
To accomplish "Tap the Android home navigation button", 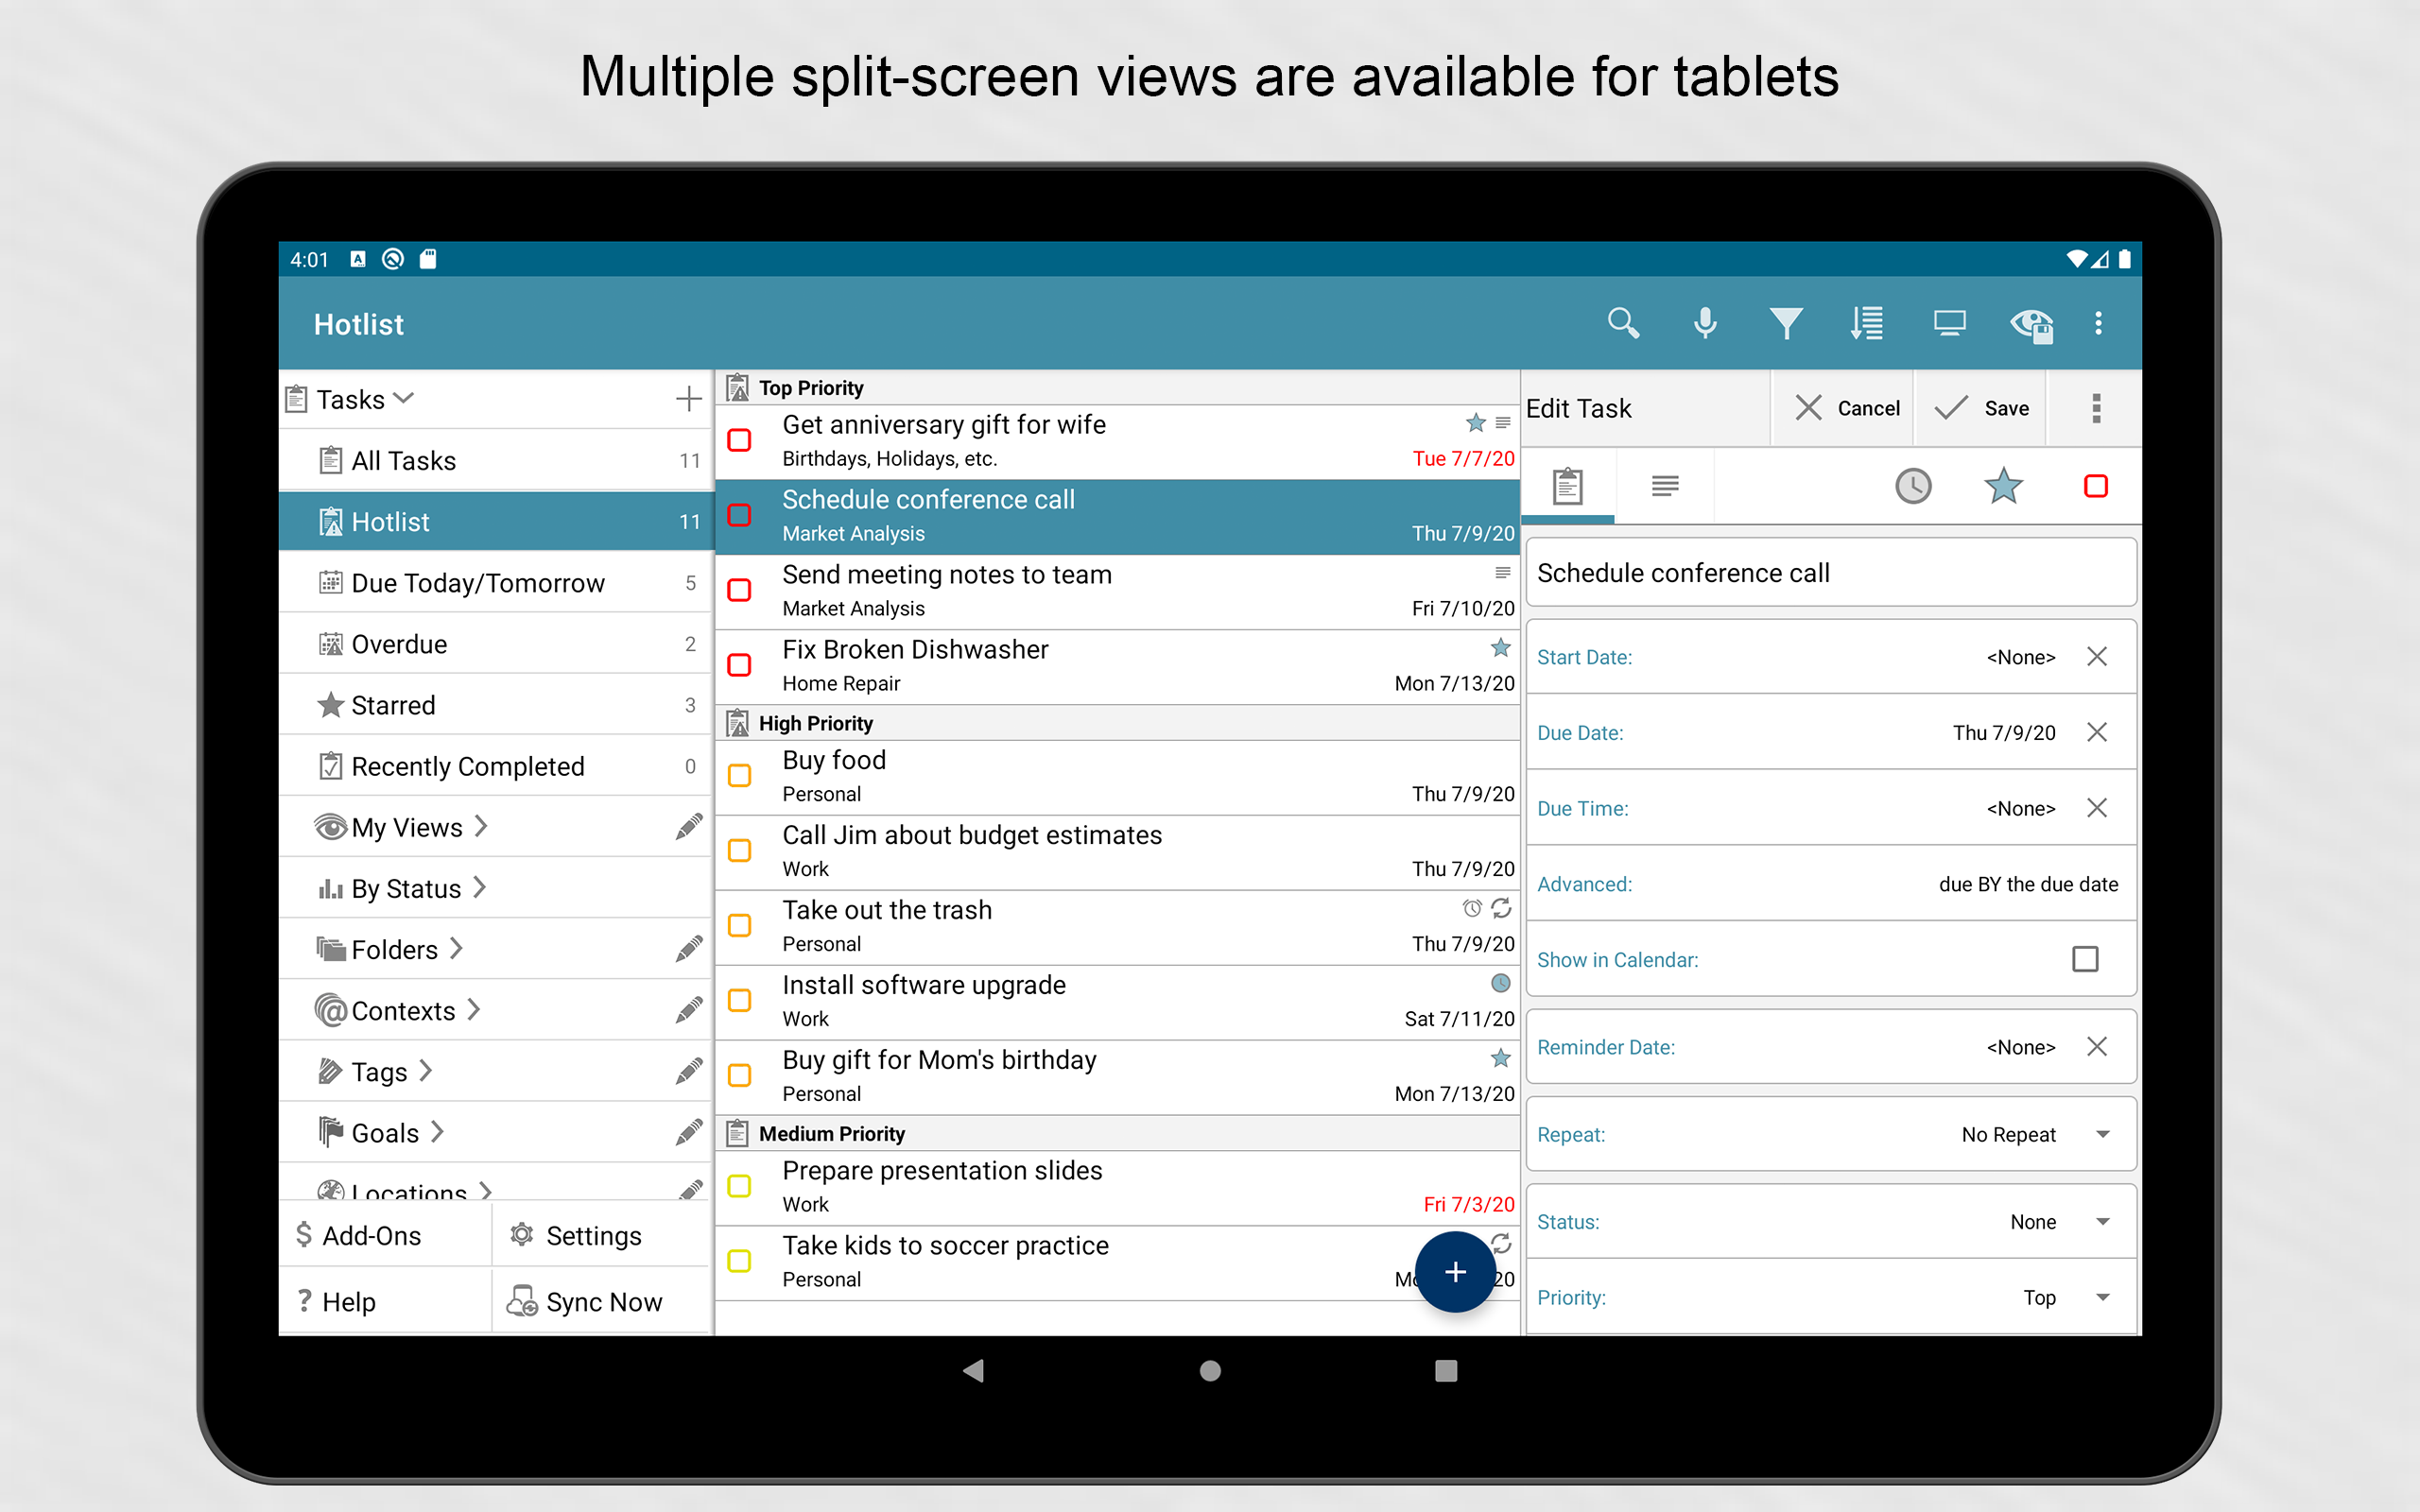I will click(x=1210, y=1370).
